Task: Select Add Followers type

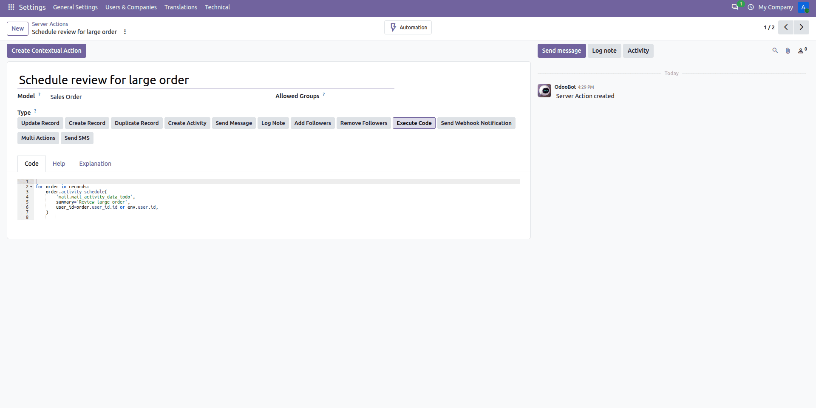Action: pos(313,123)
